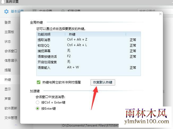The image size is (173, 129).
Task: Click the D:\Documents\Tencent Files path field
Action: pyautogui.click(x=90, y=126)
